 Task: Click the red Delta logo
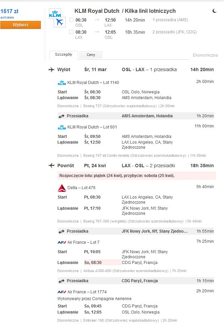[62, 188]
